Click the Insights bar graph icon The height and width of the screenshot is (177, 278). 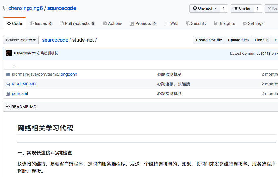click(x=216, y=23)
